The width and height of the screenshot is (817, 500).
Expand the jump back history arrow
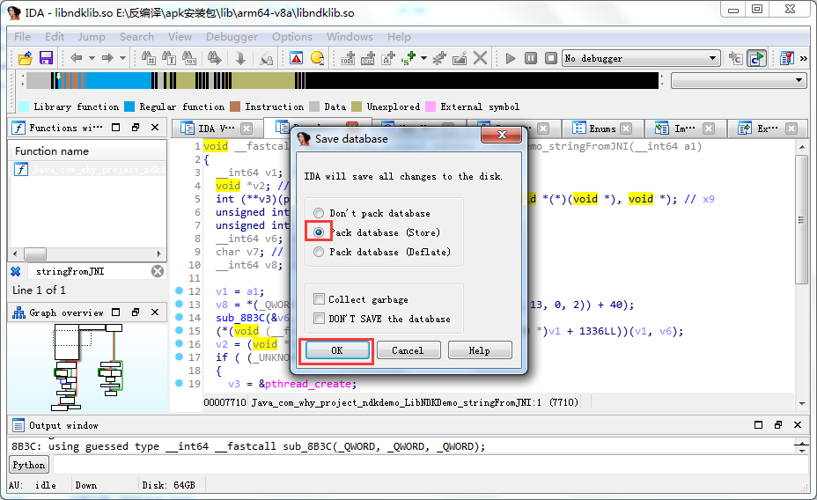[x=92, y=58]
